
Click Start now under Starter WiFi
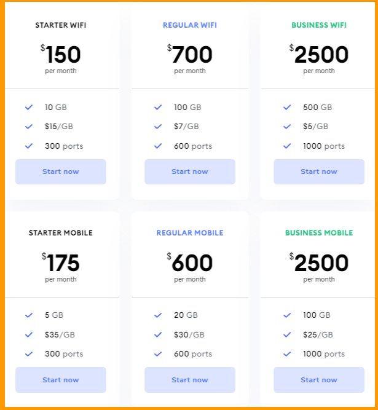pyautogui.click(x=60, y=171)
